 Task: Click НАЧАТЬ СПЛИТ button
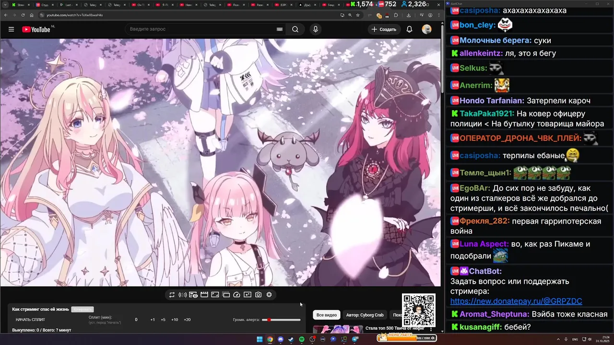click(31, 320)
